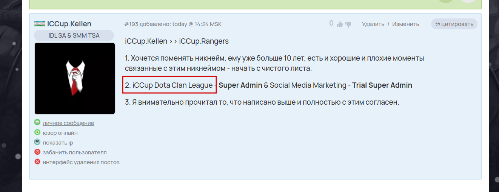Click the suit and red tie avatar

pyautogui.click(x=75, y=78)
